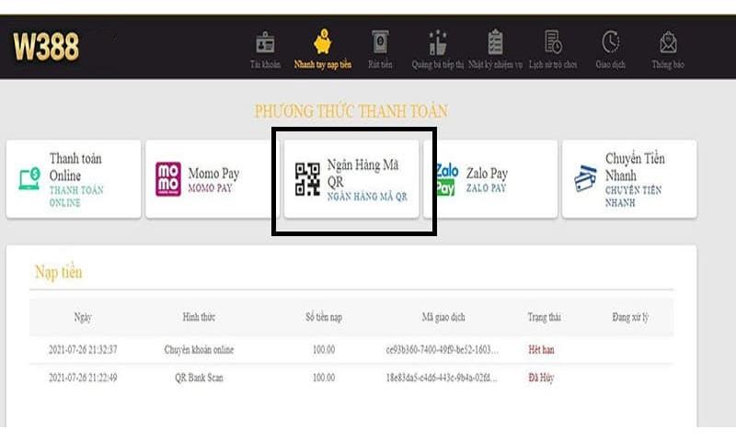Click the Nạp tiền section heading
736x441 pixels.
point(59,272)
